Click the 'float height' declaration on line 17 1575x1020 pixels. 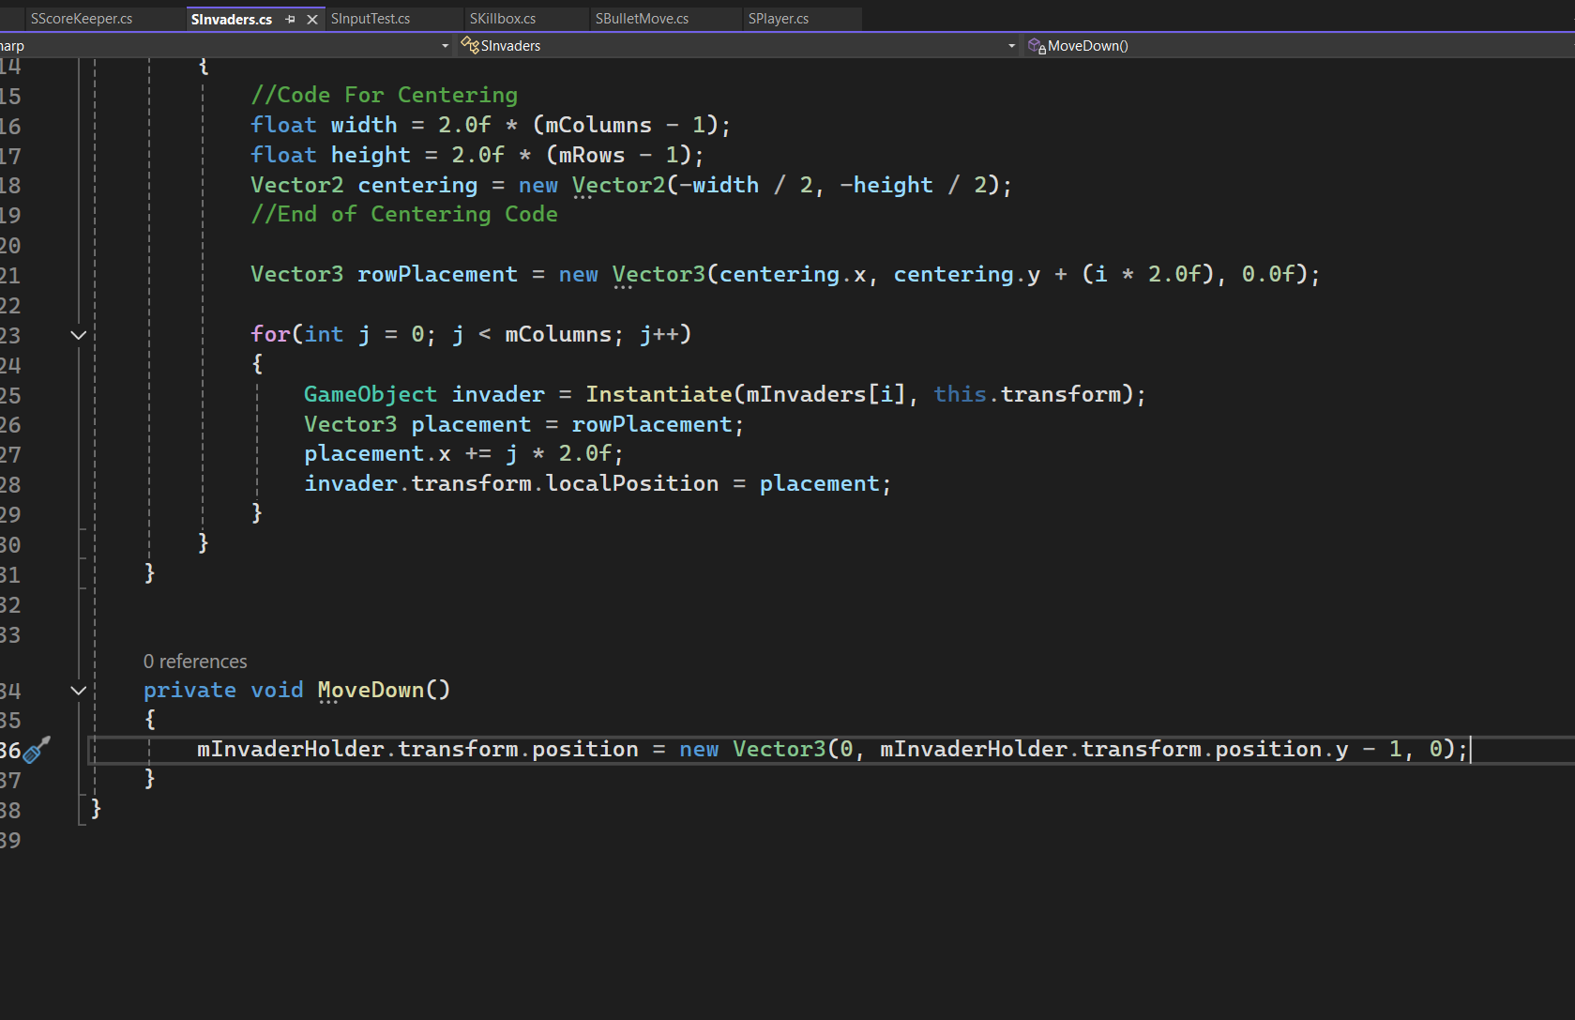click(330, 155)
